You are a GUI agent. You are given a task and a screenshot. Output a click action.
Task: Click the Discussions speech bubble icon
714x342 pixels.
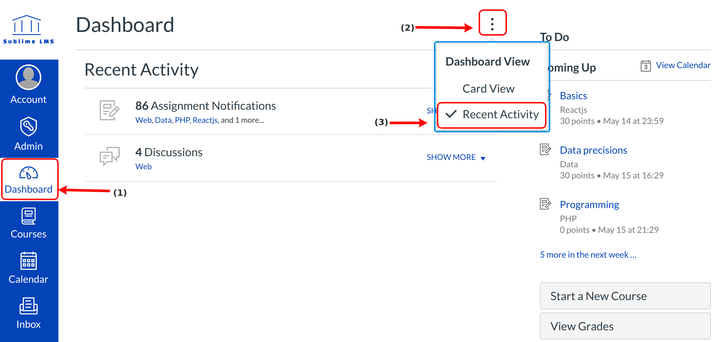pos(109,156)
